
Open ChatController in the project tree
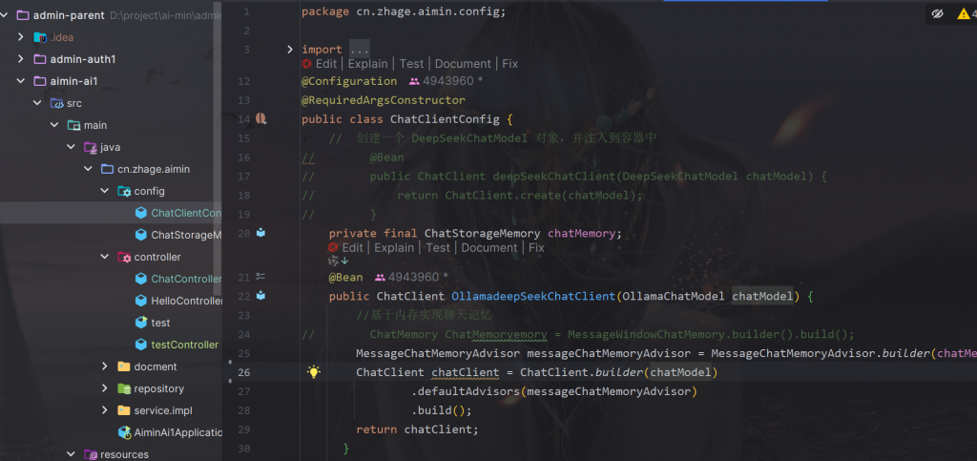coord(185,279)
